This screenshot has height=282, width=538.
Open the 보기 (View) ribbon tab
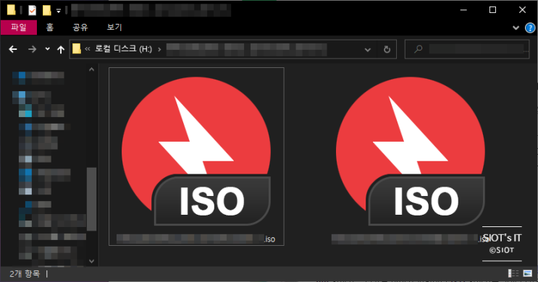[114, 27]
